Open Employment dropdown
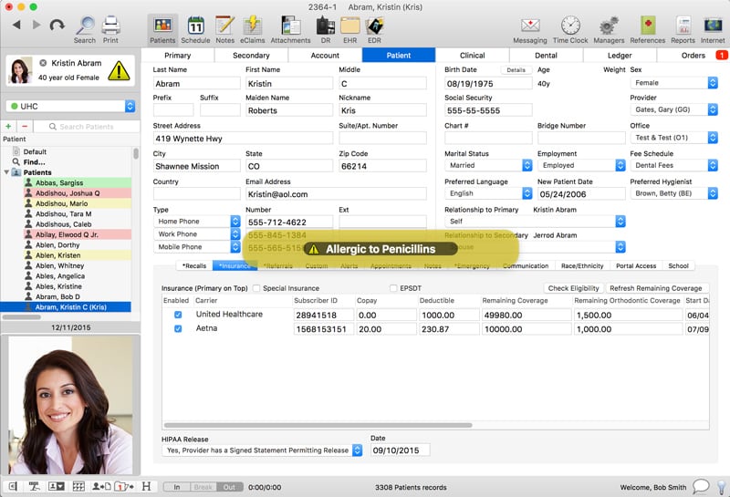730x497 pixels. 581,165
